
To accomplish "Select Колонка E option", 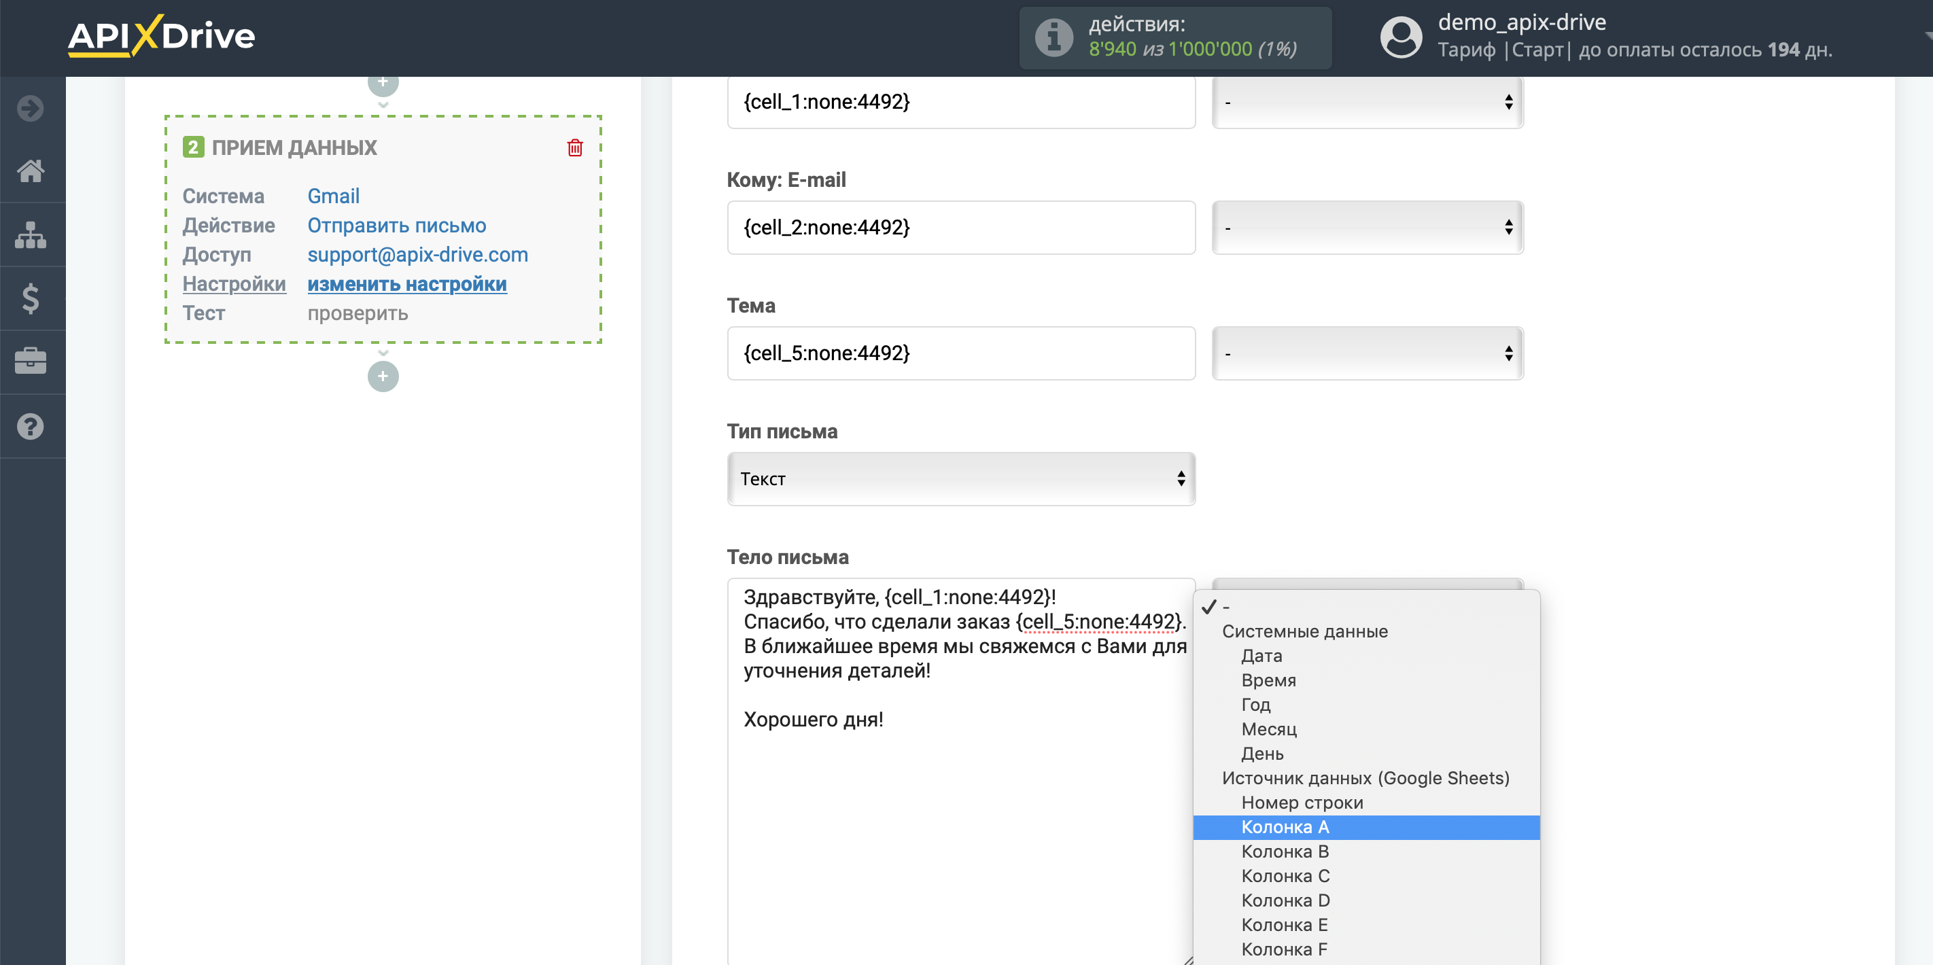I will [x=1365, y=925].
